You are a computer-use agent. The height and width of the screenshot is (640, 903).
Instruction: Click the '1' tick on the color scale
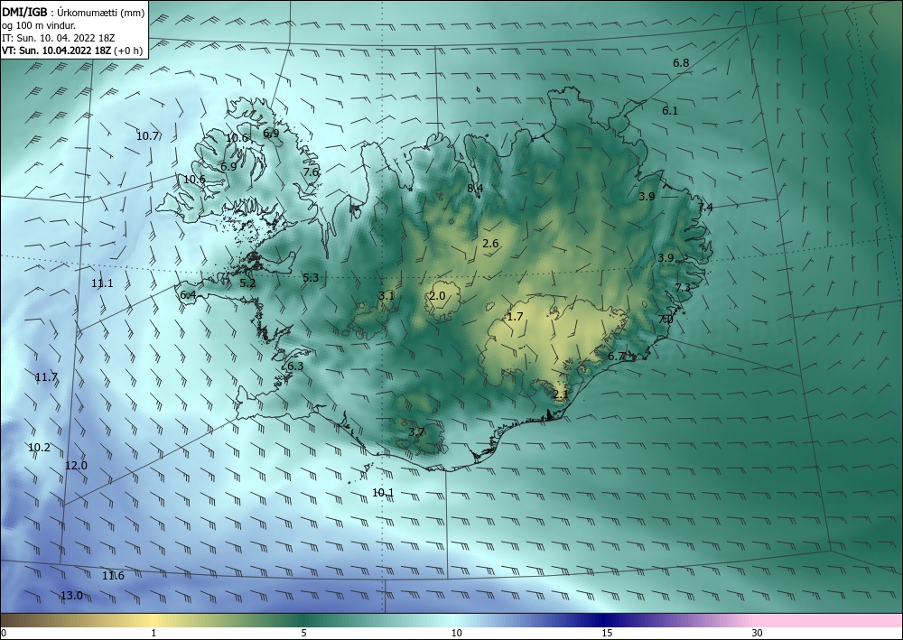pos(154,634)
